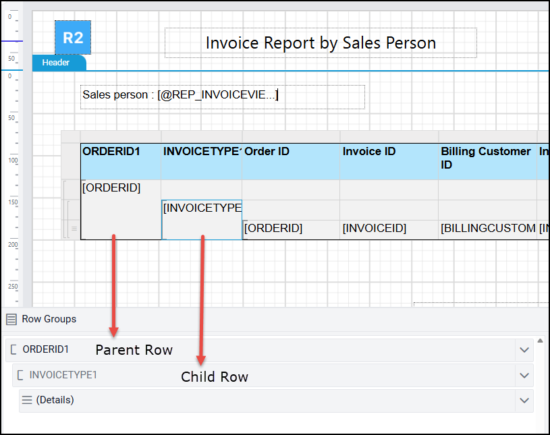550x435 pixels.
Task: Click the R2 logo image
Action: [x=72, y=38]
